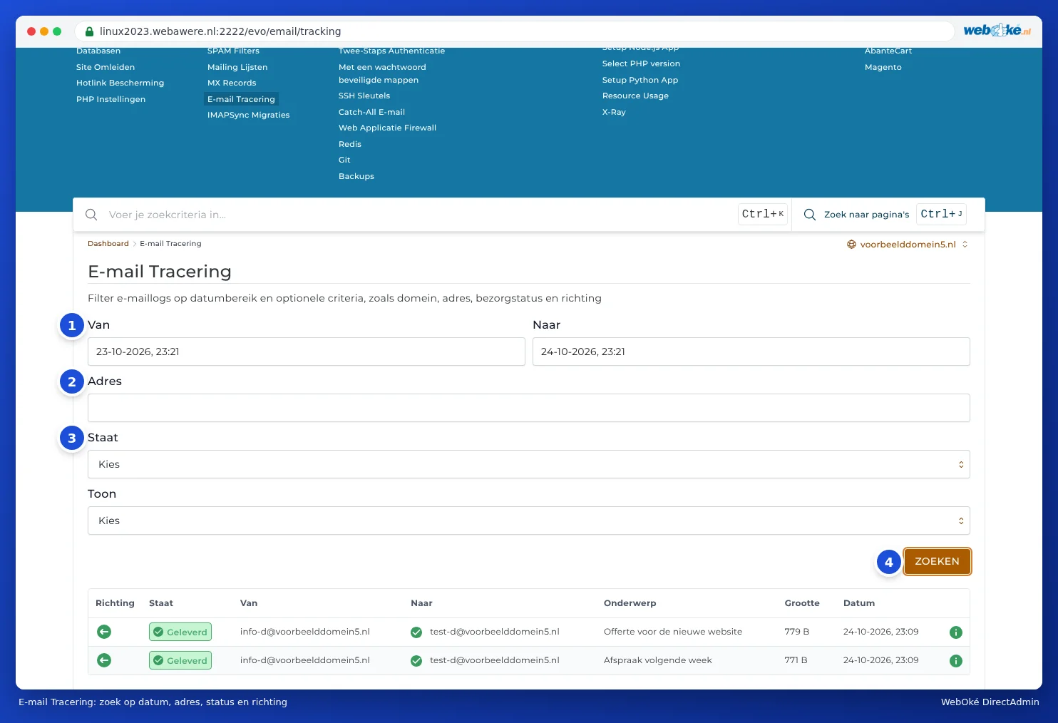Viewport: 1058px width, 723px height.
Task: Click the Datum column header
Action: [859, 603]
